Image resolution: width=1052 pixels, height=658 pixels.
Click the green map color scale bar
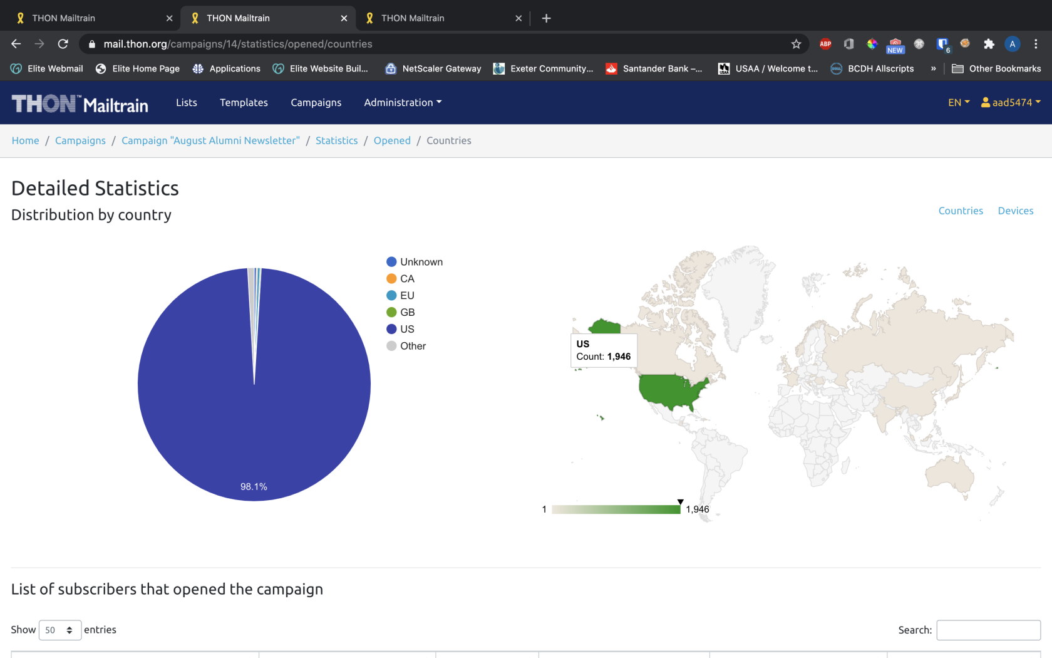point(616,509)
